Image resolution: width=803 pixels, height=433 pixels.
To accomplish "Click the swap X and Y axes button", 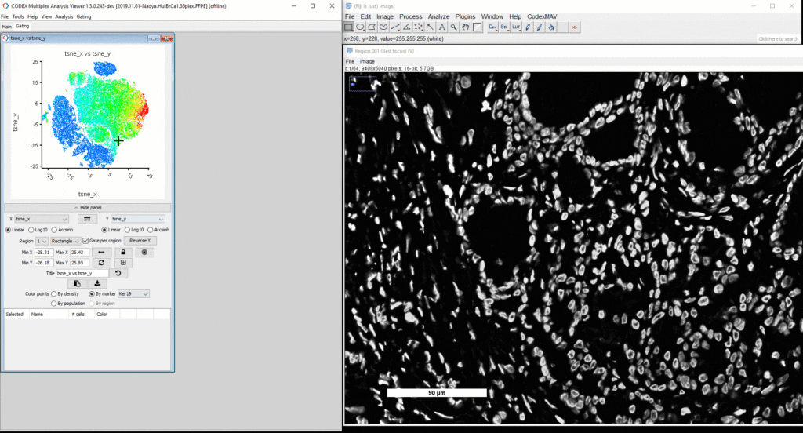I will (89, 219).
